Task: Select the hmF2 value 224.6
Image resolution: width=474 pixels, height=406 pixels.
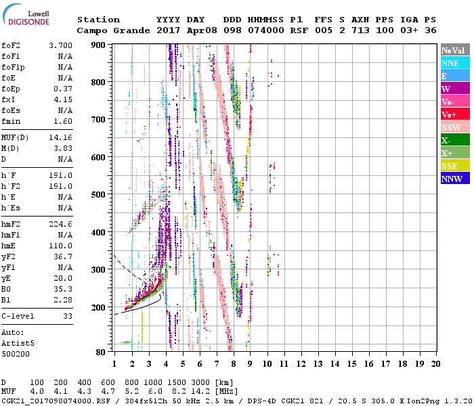Action: click(x=61, y=224)
